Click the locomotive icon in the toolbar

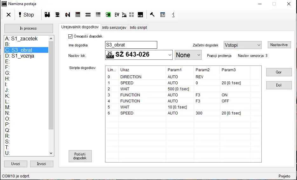[x=48, y=15]
